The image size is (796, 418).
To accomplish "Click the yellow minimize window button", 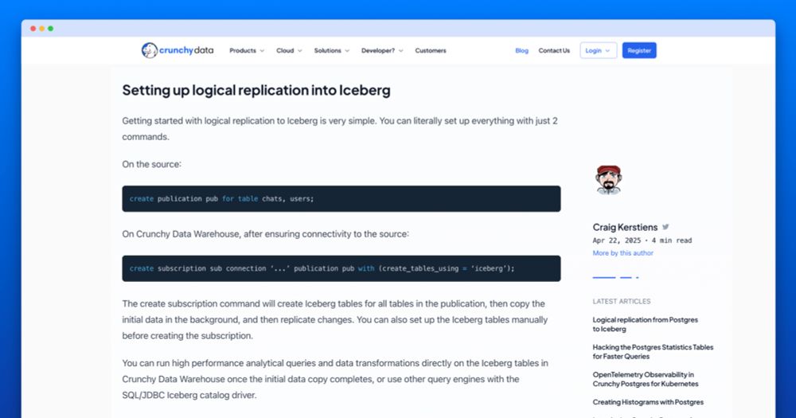I will pos(41,29).
